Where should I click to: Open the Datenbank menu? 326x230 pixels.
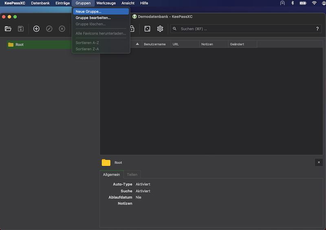[x=40, y=3]
